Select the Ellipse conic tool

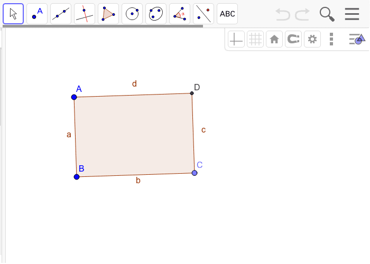[x=156, y=14]
